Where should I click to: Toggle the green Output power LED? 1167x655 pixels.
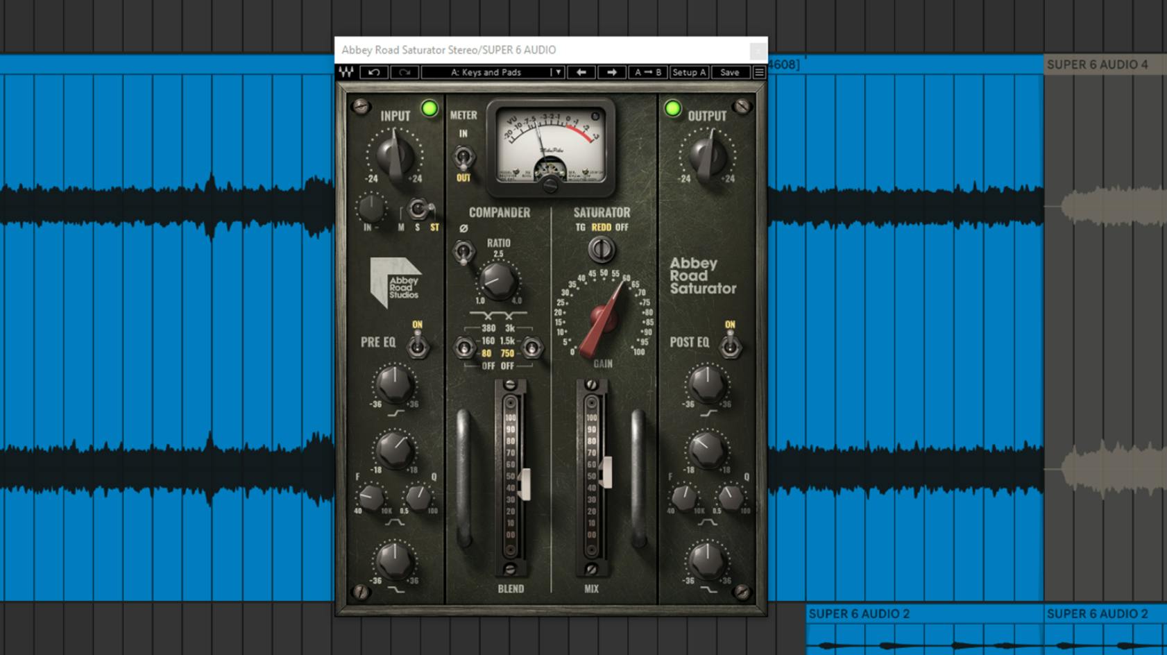672,108
